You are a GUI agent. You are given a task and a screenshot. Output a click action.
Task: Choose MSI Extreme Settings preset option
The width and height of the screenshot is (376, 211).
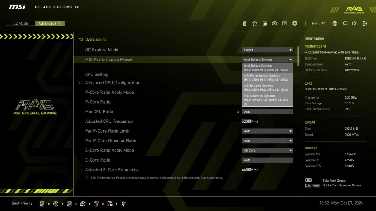(x=267, y=88)
